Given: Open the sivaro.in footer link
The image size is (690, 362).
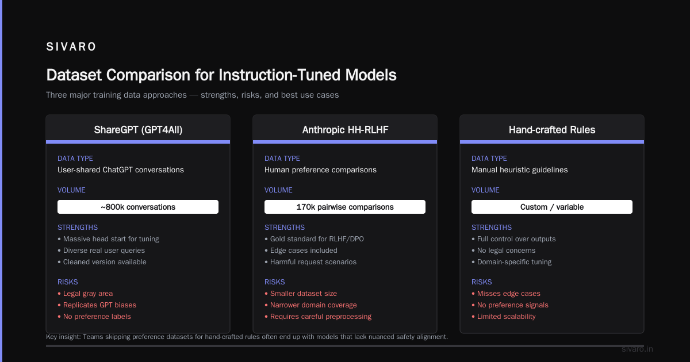Looking at the screenshot, I should [637, 349].
